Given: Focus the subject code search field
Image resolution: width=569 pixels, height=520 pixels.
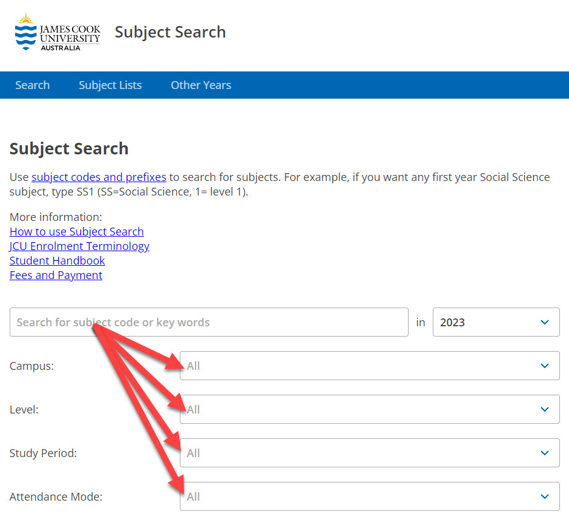Looking at the screenshot, I should 209,322.
